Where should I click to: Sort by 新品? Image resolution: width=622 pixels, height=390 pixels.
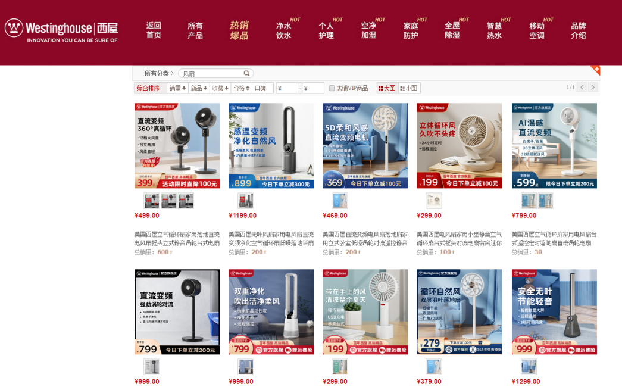pos(199,88)
